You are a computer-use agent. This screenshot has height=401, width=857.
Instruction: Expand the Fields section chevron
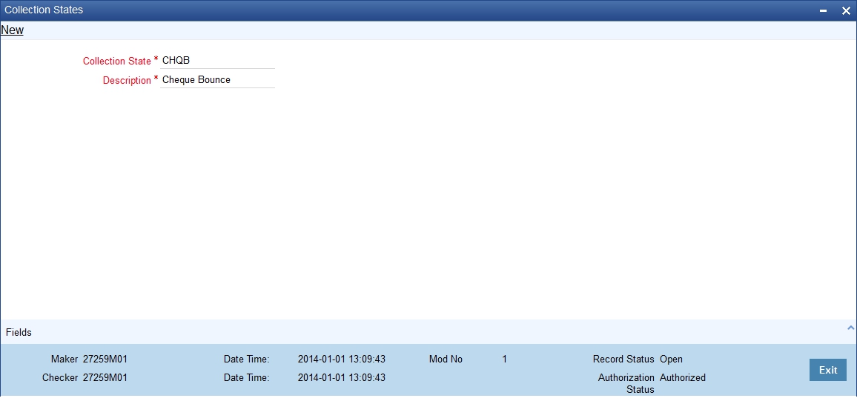pyautogui.click(x=850, y=328)
